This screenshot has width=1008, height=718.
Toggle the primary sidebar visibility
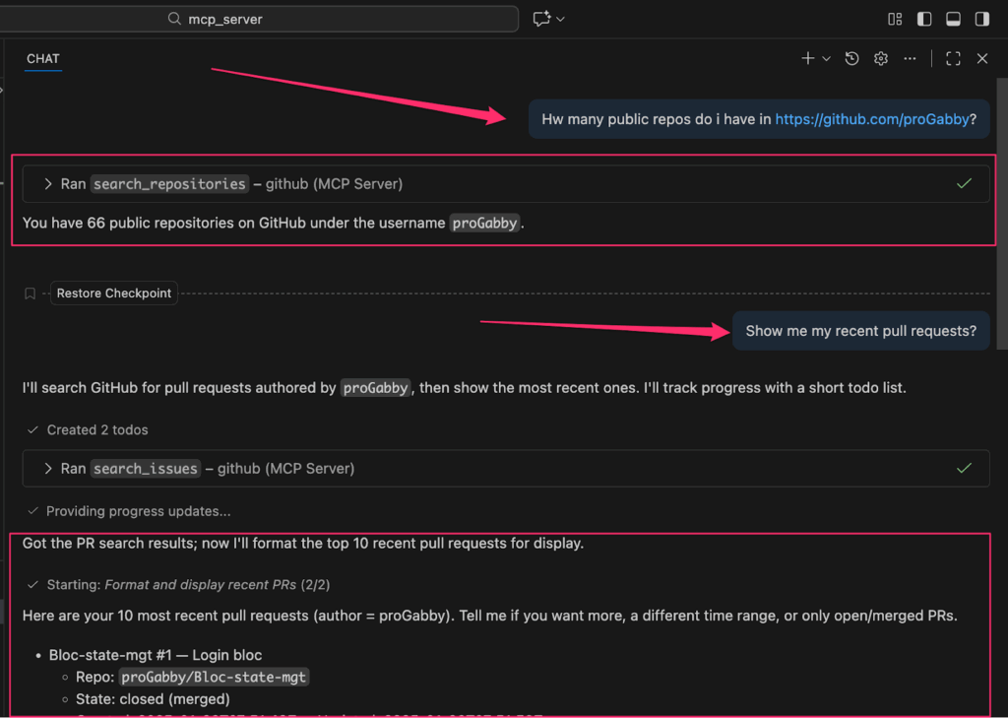point(922,19)
